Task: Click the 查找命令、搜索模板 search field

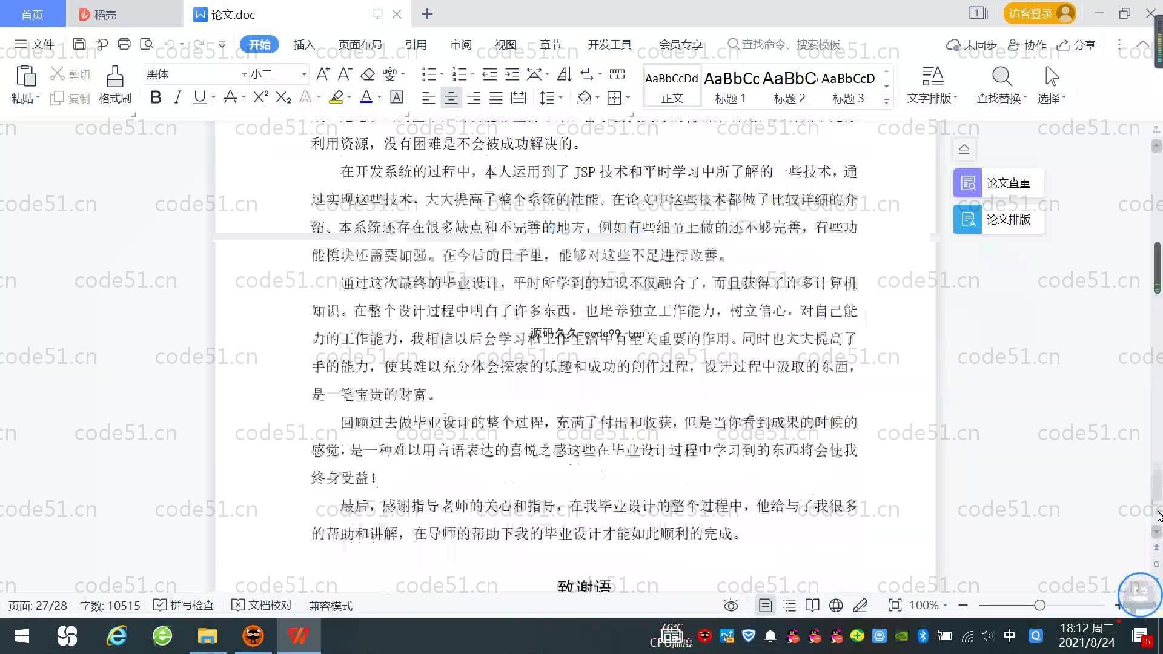Action: pyautogui.click(x=784, y=45)
